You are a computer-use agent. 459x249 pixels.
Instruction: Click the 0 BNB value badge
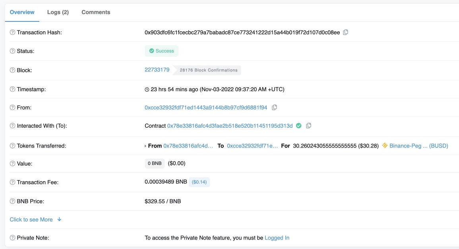(155, 163)
